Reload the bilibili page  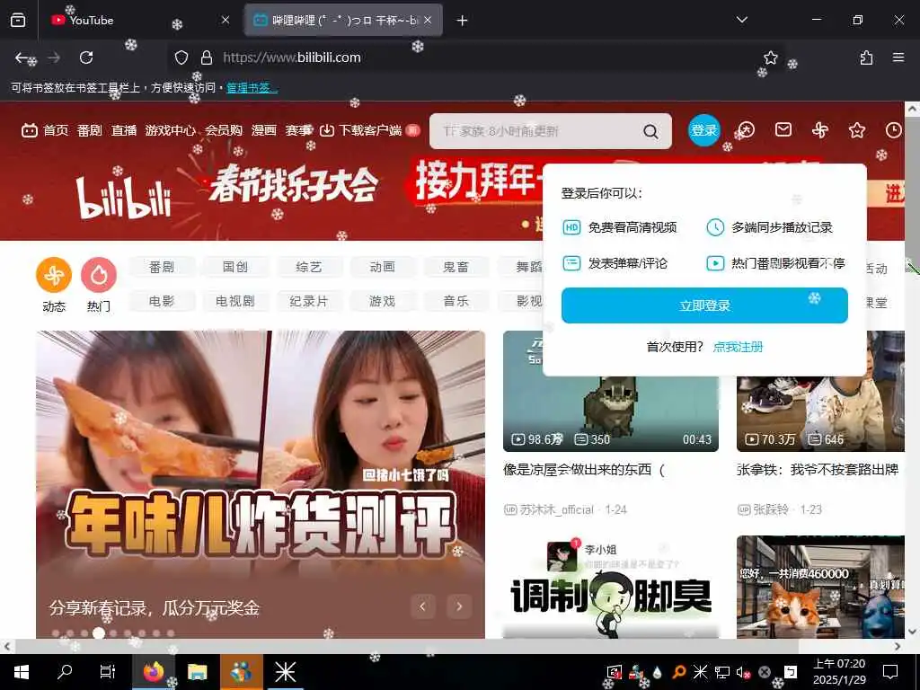(x=86, y=57)
